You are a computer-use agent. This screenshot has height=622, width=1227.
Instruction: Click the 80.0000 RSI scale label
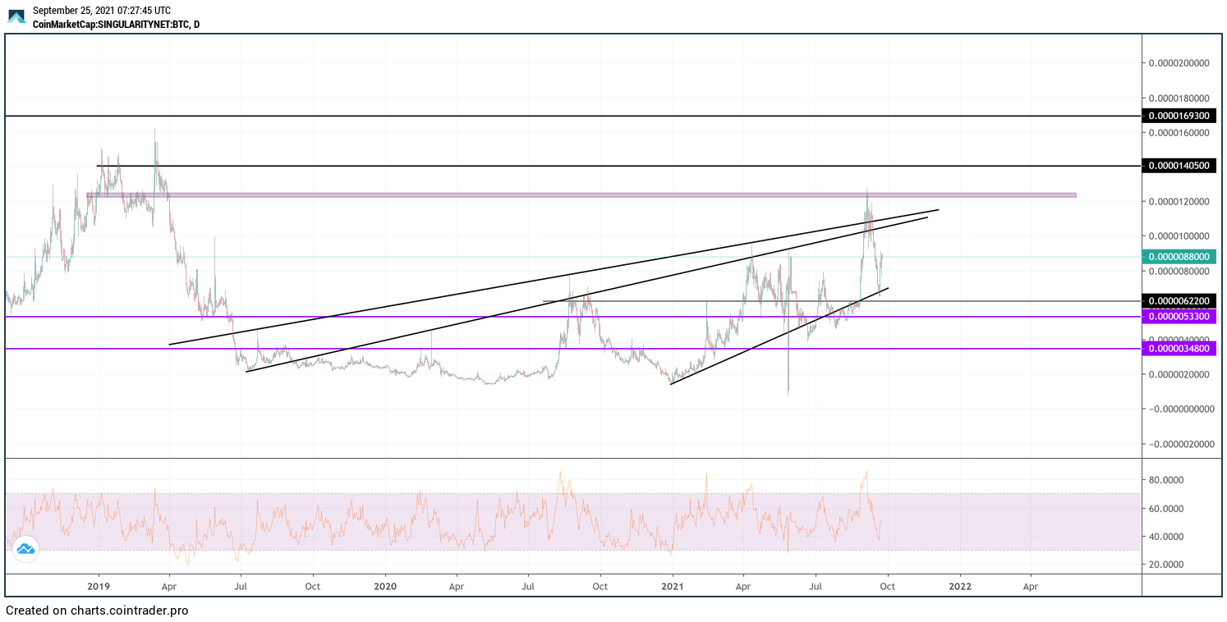coord(1177,480)
